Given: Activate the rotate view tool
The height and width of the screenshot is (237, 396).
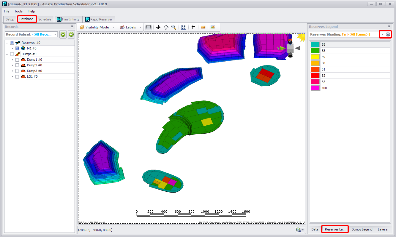Looking at the screenshot, I should [x=166, y=27].
